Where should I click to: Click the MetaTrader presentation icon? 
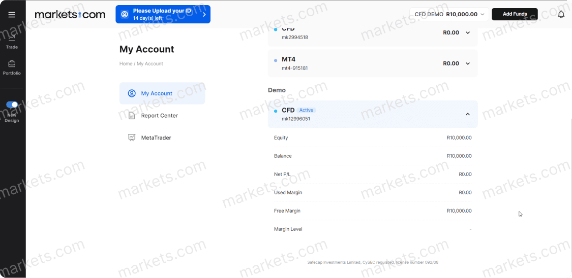[x=132, y=138]
